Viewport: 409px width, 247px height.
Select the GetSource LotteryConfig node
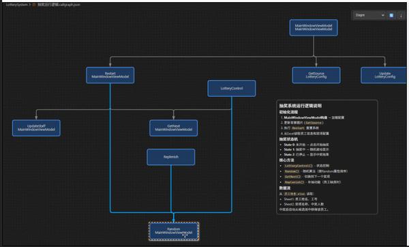(x=316, y=75)
